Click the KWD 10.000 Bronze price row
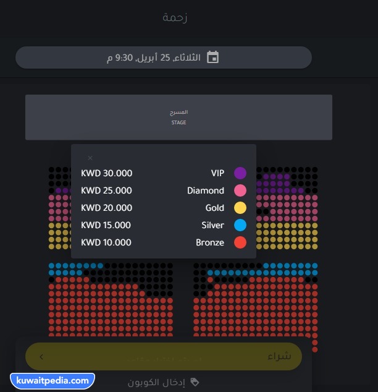The height and width of the screenshot is (392, 378). click(164, 242)
